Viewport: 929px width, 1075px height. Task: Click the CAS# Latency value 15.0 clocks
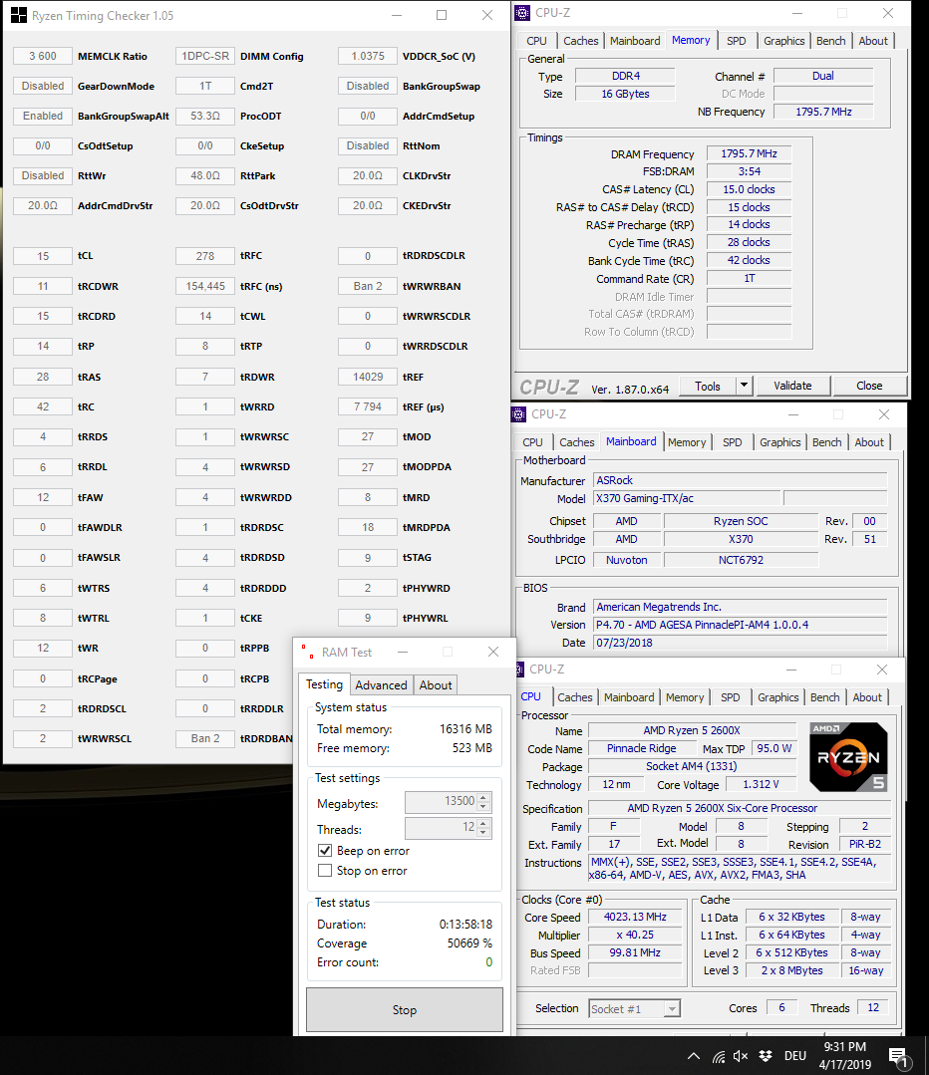(749, 189)
